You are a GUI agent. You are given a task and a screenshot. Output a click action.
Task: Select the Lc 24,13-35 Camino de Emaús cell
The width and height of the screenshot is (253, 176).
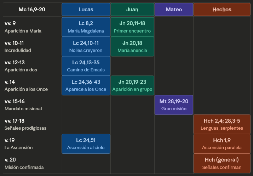tap(86, 66)
